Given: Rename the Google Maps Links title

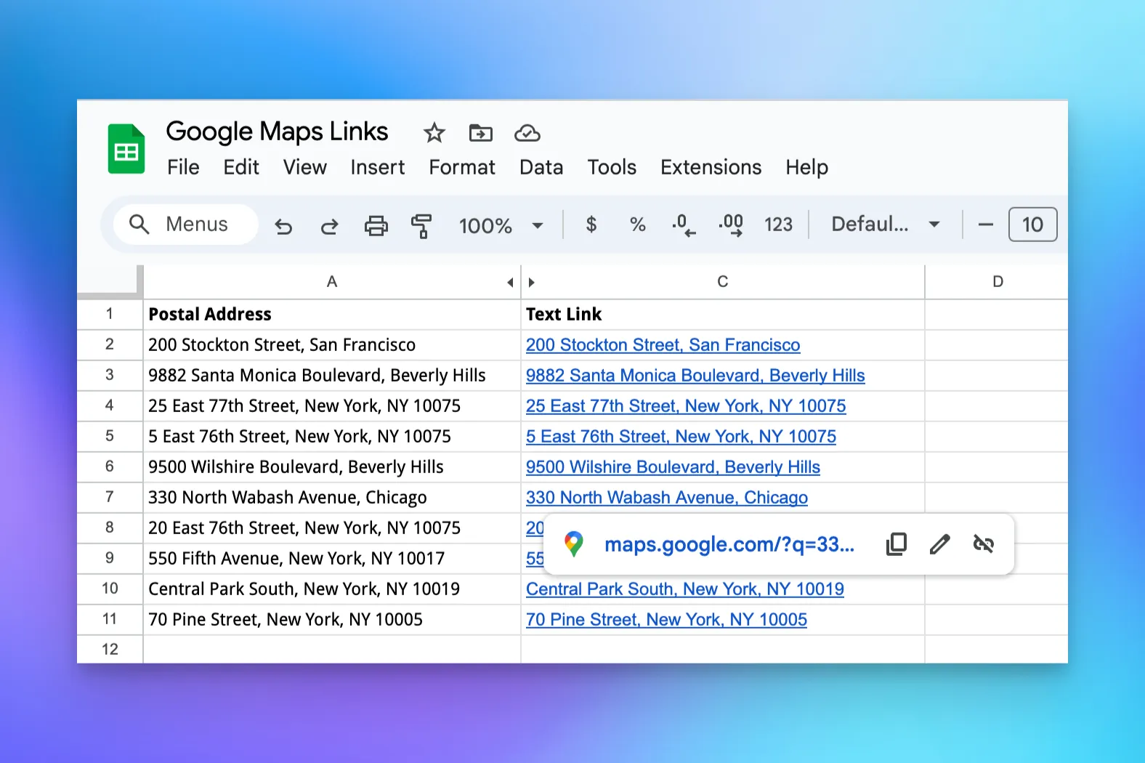Looking at the screenshot, I should click(277, 132).
